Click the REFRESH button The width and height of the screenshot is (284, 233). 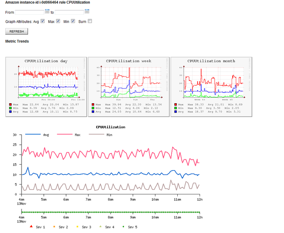coord(17,31)
